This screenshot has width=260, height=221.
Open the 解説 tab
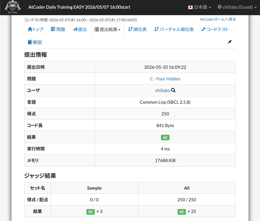point(35,42)
